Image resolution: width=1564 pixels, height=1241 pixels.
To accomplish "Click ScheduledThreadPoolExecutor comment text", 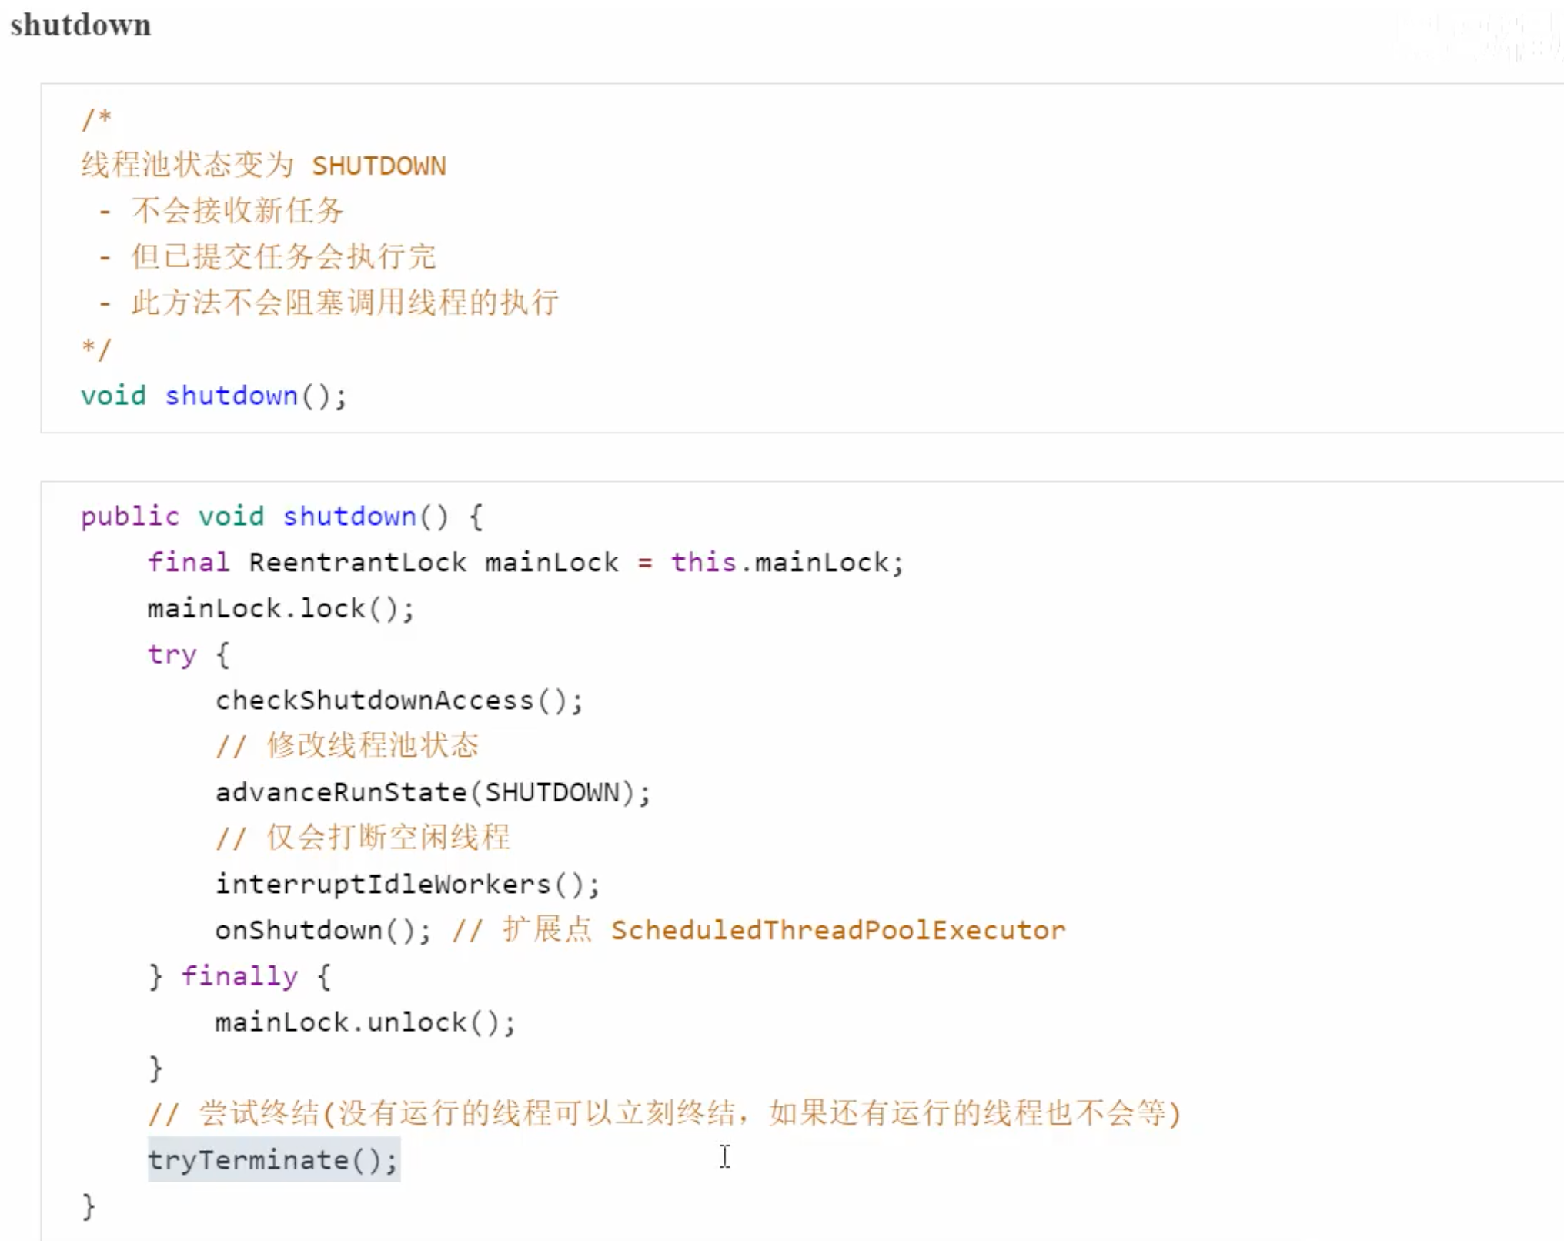I will coord(837,930).
